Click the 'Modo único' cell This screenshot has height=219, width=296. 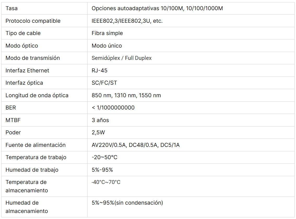tap(107, 46)
